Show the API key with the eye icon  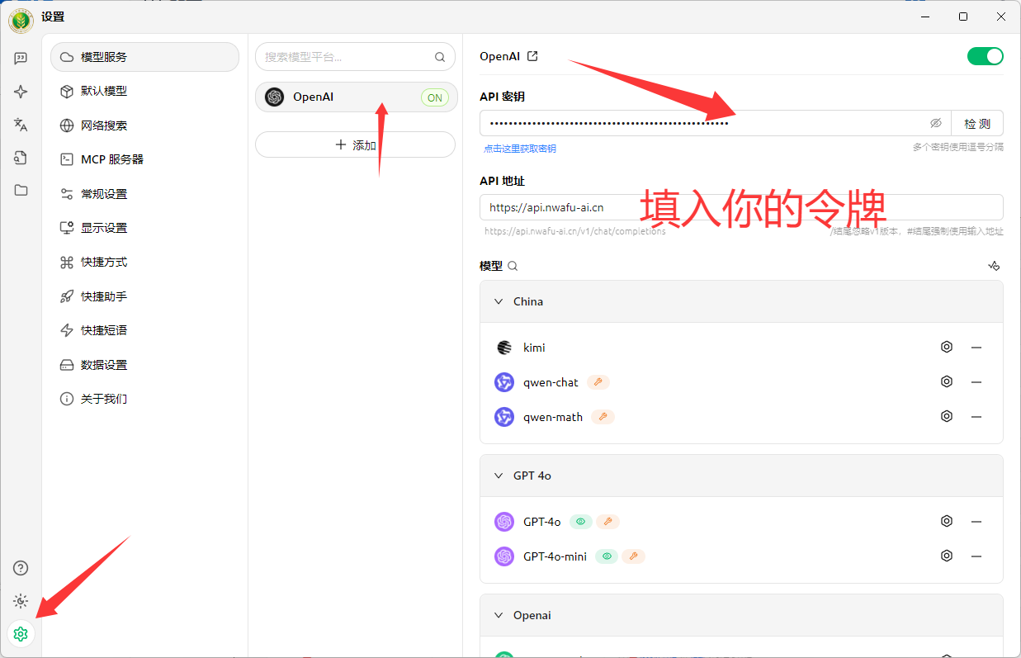(936, 123)
